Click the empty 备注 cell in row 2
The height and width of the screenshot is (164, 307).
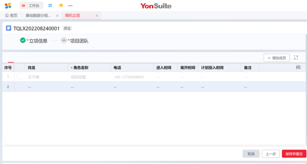click(x=250, y=87)
